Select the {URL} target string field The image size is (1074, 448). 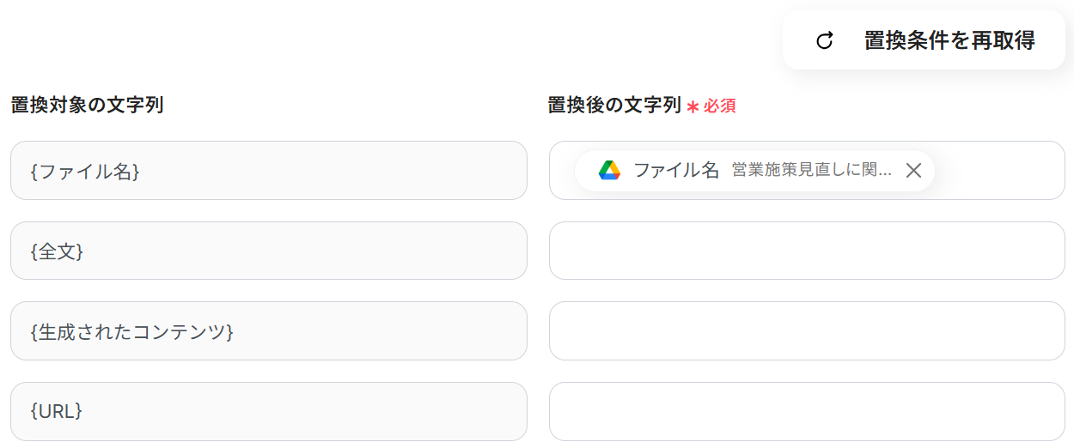point(268,411)
